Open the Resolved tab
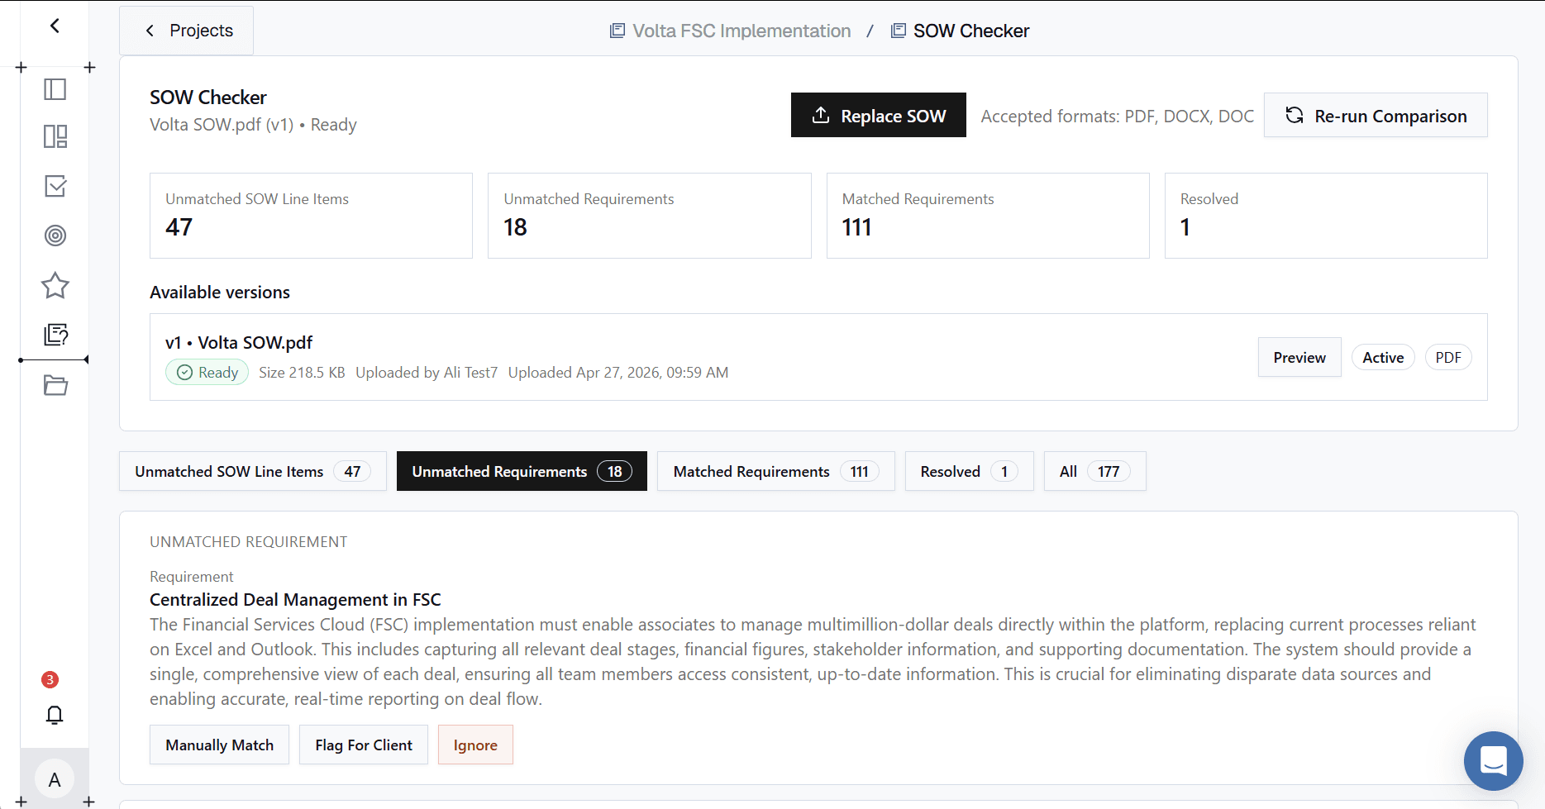This screenshot has height=809, width=1545. pyautogui.click(x=969, y=471)
